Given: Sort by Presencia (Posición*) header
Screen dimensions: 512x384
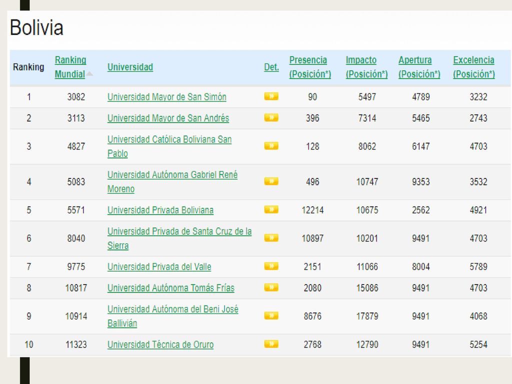Looking at the screenshot, I should click(310, 67).
